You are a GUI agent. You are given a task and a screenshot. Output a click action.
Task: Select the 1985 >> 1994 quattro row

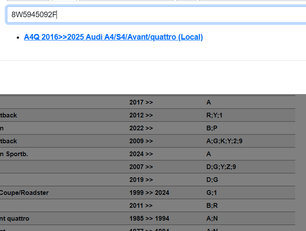(149, 219)
